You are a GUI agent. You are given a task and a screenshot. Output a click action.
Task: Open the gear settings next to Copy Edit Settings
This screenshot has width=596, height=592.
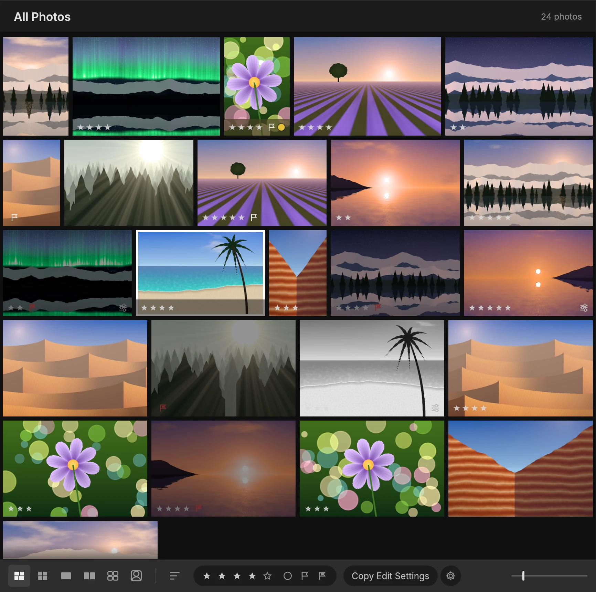click(451, 576)
